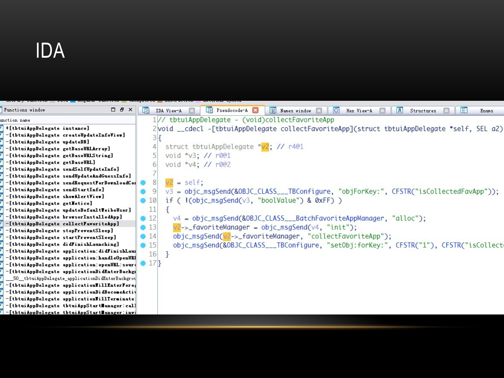Viewport: 504px width, 378px height.
Task: Click the Names window tab icon
Action: click(x=273, y=111)
